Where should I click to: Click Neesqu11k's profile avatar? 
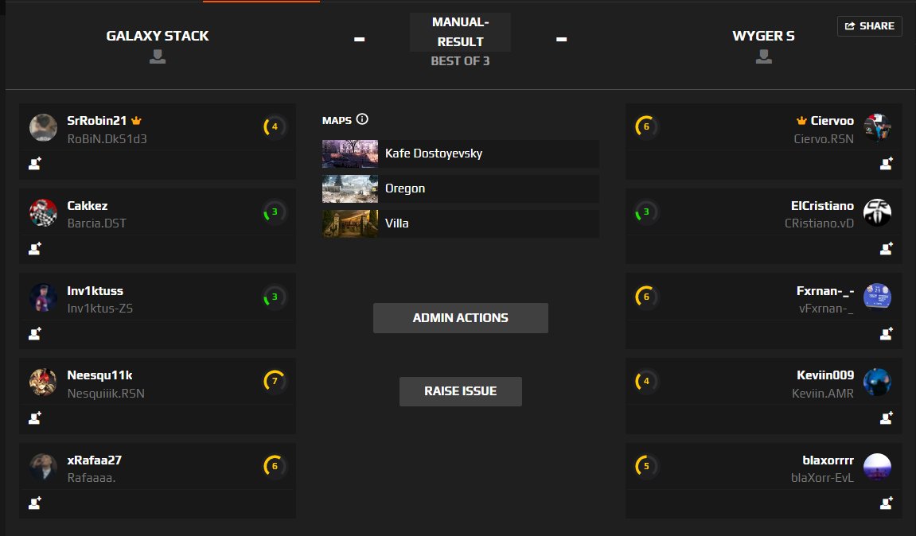tap(43, 382)
